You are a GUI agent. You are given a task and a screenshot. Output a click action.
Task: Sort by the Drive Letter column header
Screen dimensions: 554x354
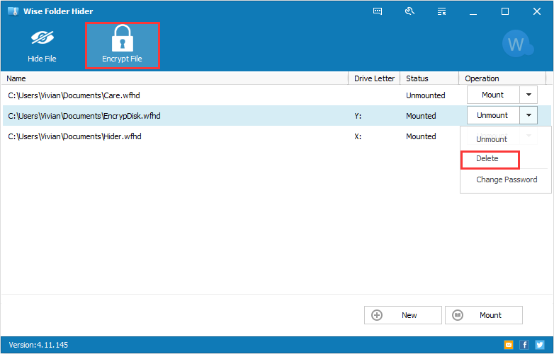click(374, 78)
